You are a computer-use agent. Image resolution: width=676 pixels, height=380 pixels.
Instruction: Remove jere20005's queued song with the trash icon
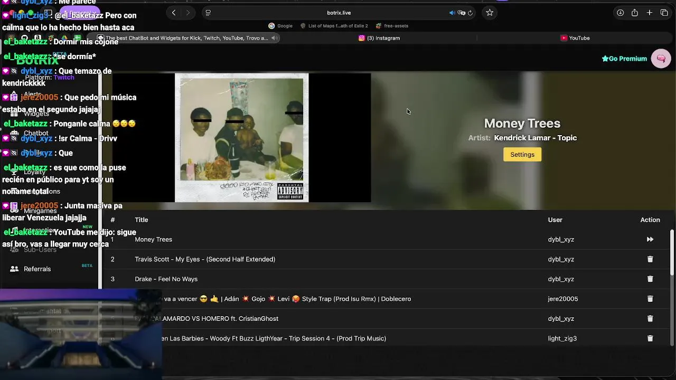650,299
